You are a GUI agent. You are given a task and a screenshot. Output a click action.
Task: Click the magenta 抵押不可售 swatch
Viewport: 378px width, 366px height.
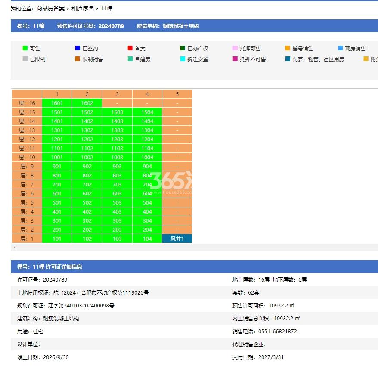tap(235, 59)
